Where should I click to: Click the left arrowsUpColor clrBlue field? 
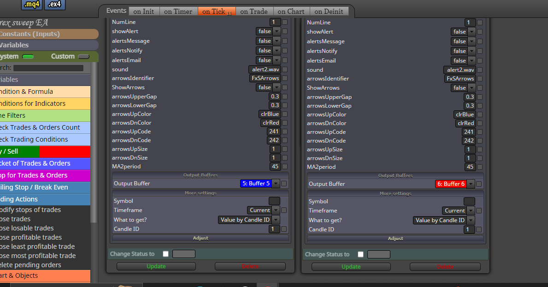pyautogui.click(x=270, y=114)
